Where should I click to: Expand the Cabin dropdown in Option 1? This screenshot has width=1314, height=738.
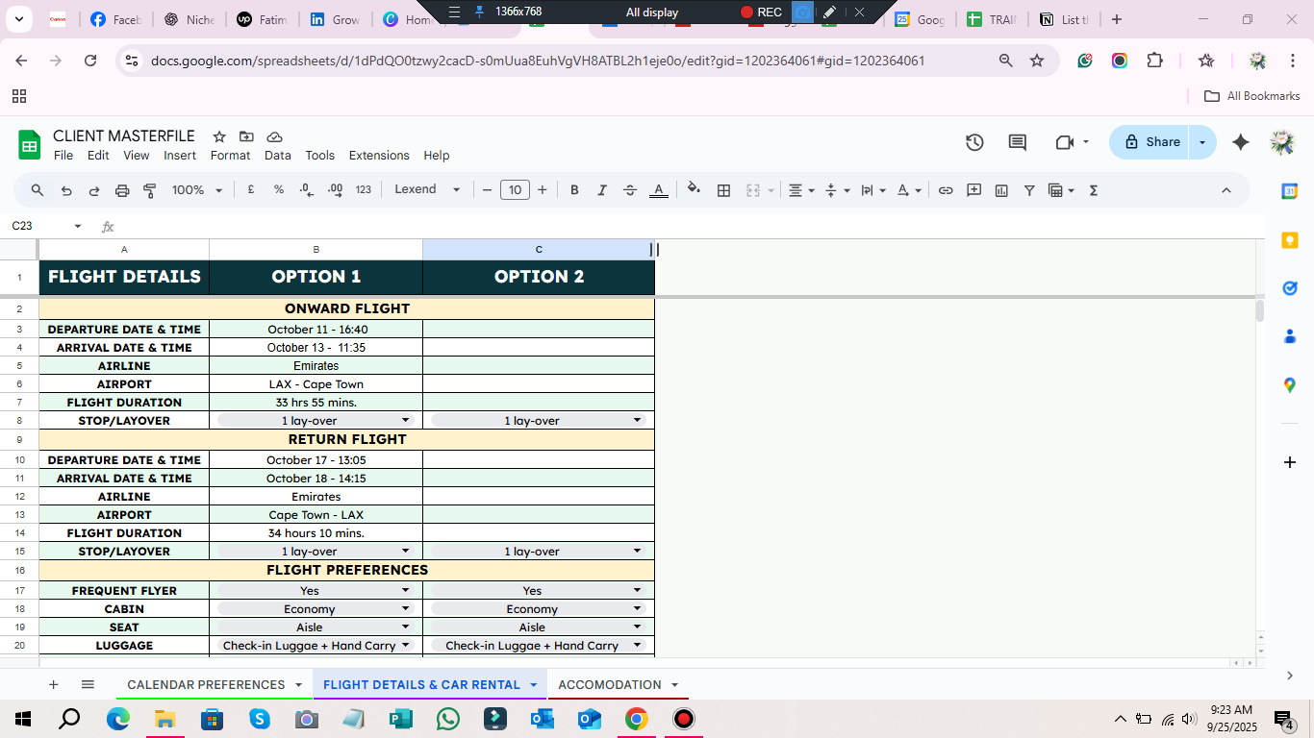click(x=405, y=609)
